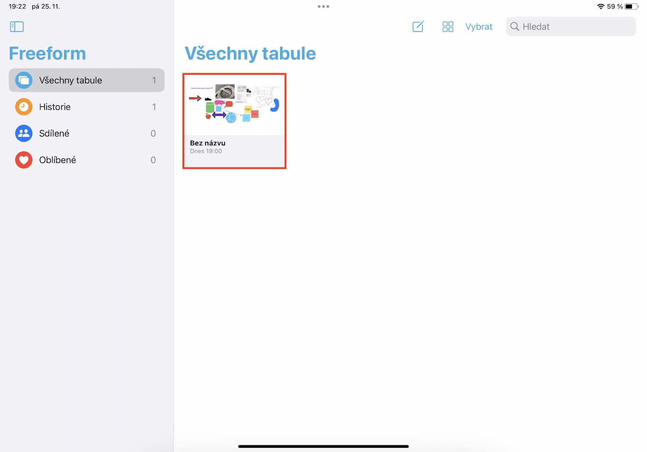Click the red Oblíbené heart icon
The height and width of the screenshot is (452, 647).
(x=24, y=160)
